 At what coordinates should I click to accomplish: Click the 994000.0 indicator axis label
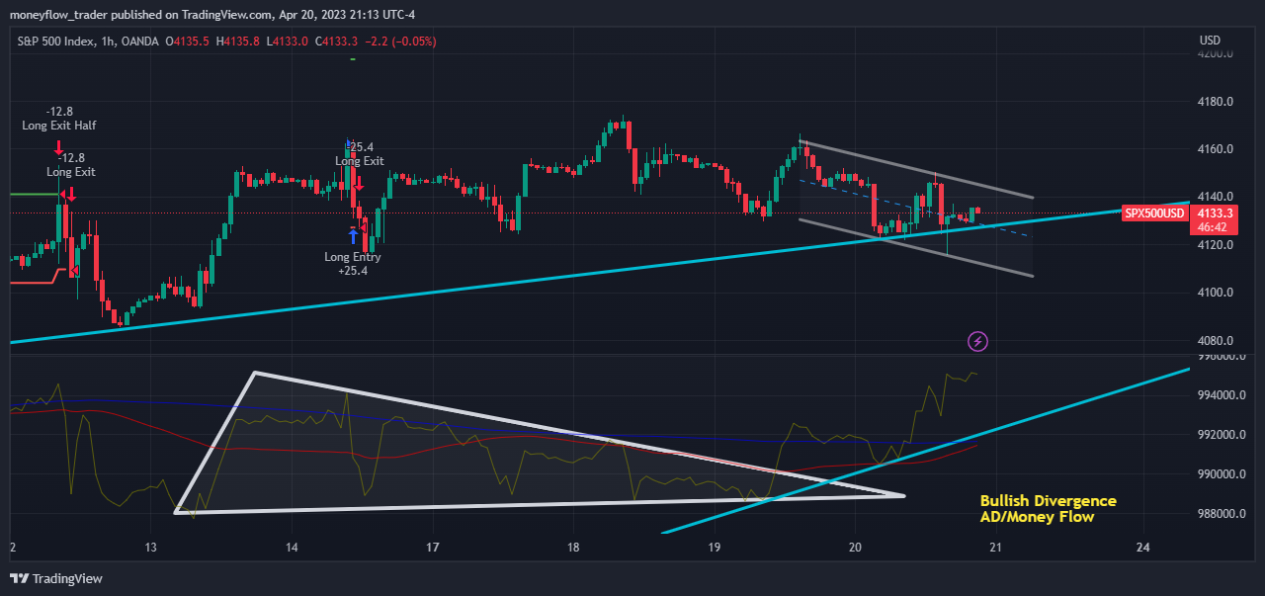[x=1221, y=395]
